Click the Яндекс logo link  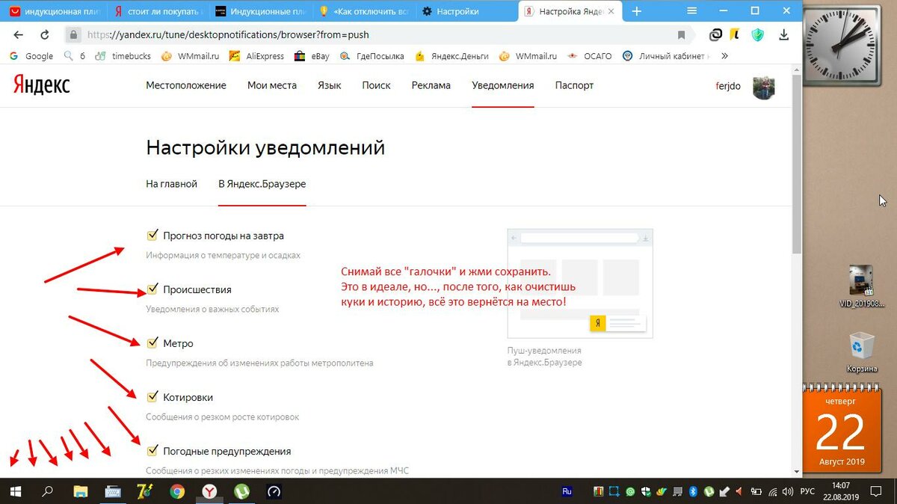[42, 85]
